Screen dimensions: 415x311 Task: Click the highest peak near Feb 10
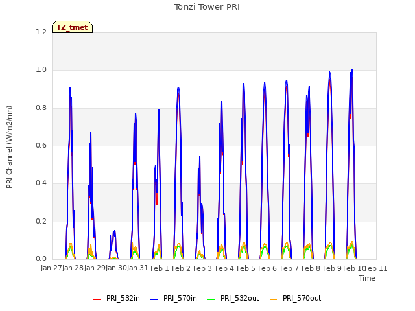tap(352, 70)
